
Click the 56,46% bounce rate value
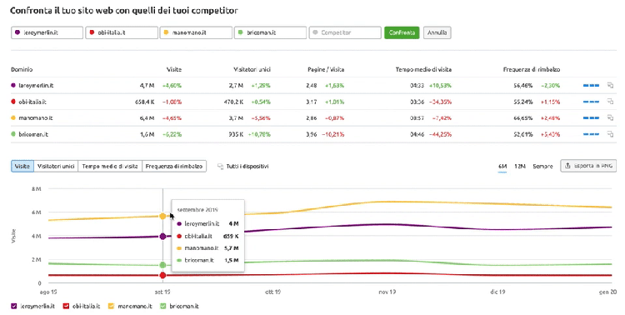point(523,85)
